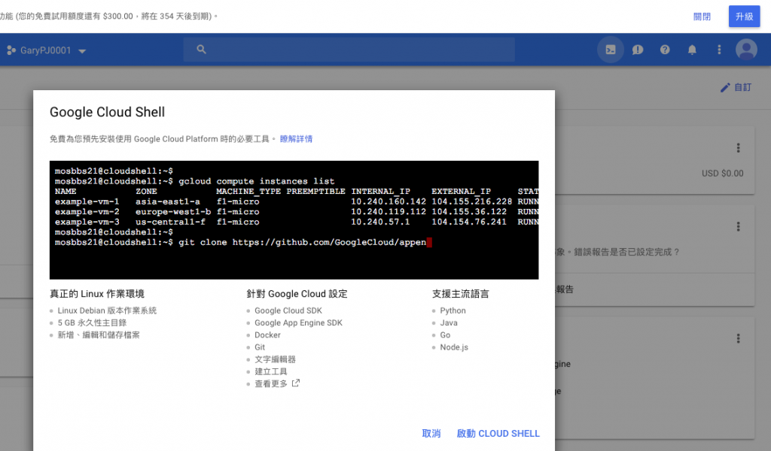771x451 pixels.
Task: Click the Node.js list item
Action: point(454,347)
